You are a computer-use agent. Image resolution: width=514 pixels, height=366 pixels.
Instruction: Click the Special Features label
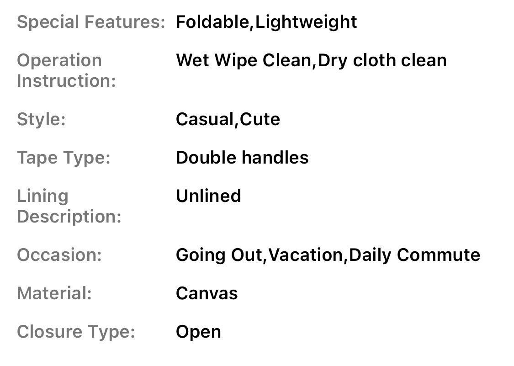[90, 22]
